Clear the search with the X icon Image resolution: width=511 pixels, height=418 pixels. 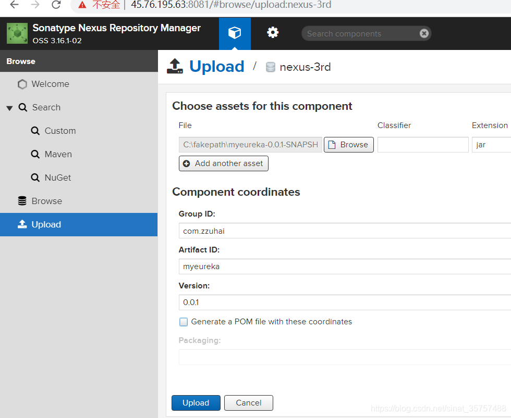(x=423, y=33)
